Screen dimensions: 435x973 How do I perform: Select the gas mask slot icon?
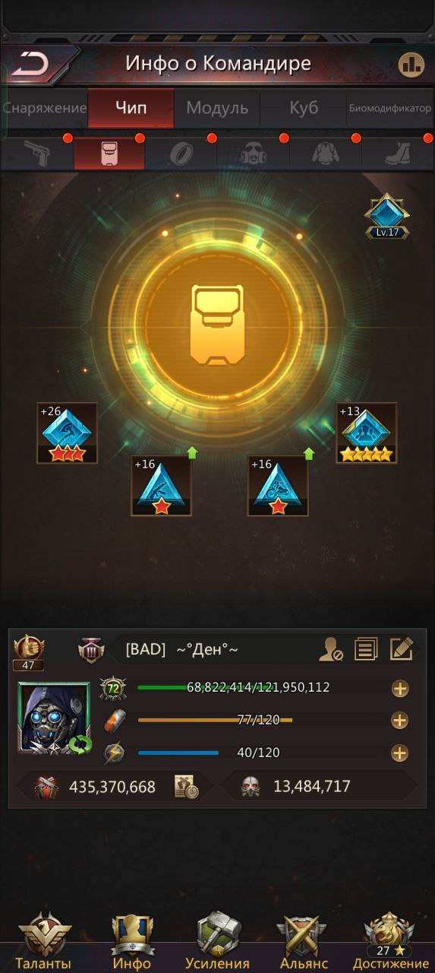coord(253,152)
